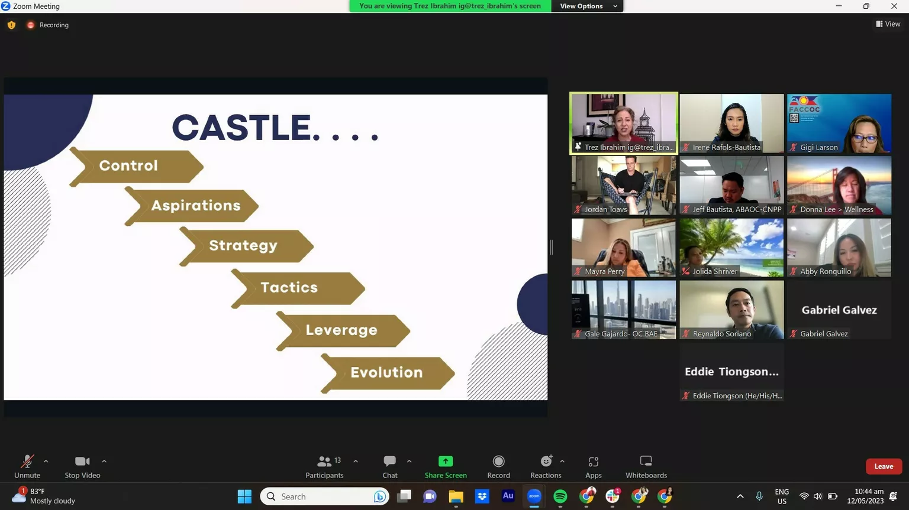909x510 pixels.
Task: Leave the meeting
Action: pos(883,466)
